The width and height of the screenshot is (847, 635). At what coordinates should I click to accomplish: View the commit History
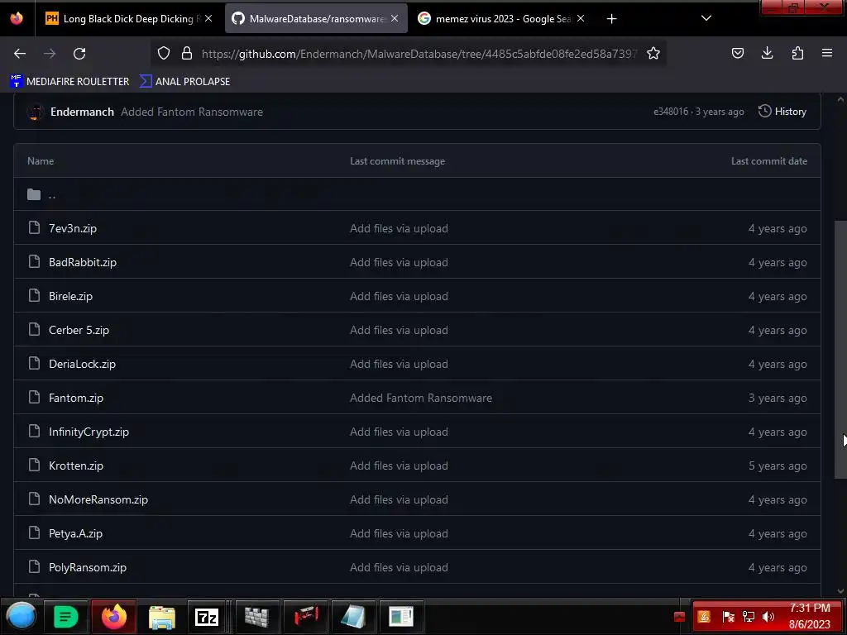(782, 112)
